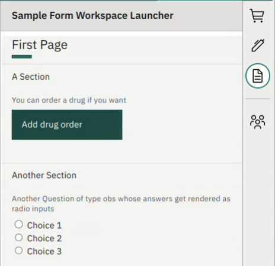Click the 'Another Section' heading
275x266 pixels.
point(44,176)
